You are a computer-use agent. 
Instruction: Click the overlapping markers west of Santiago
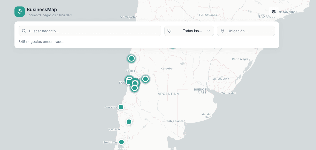pos(129,81)
